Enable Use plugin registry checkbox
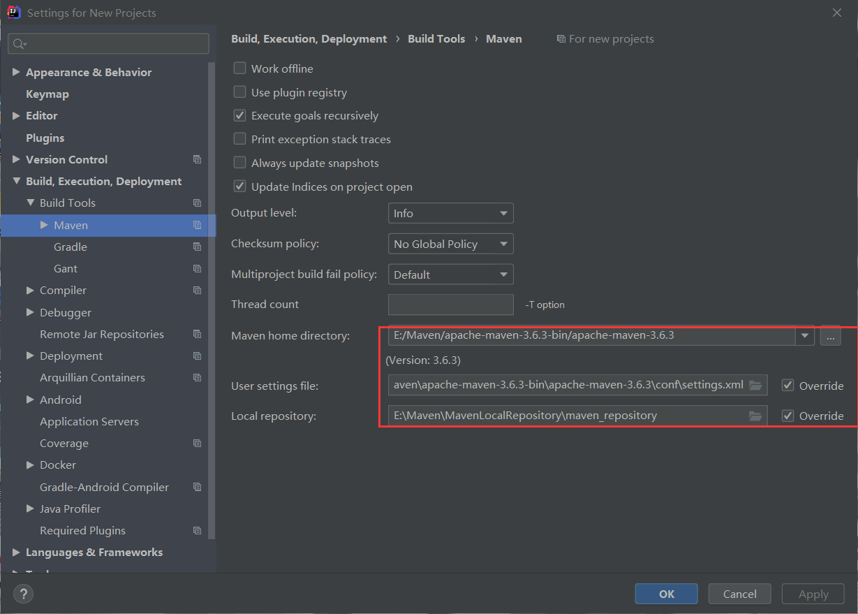858x614 pixels. pyautogui.click(x=239, y=92)
